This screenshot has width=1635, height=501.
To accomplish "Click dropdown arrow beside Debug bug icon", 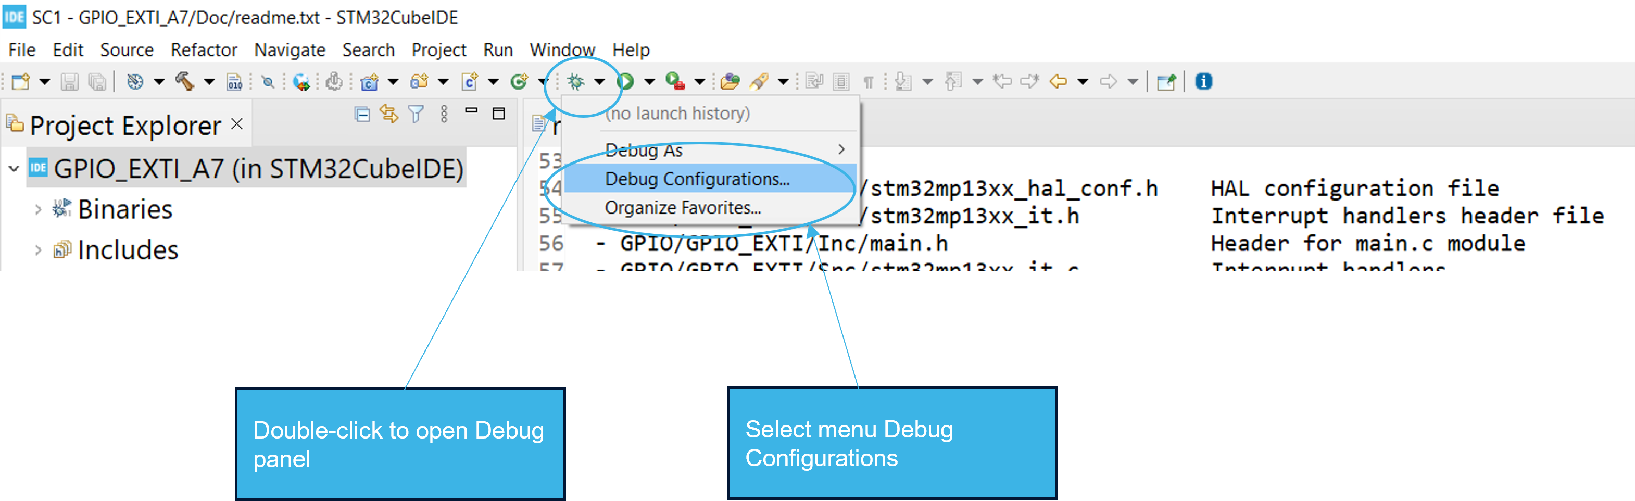I will pos(599,81).
